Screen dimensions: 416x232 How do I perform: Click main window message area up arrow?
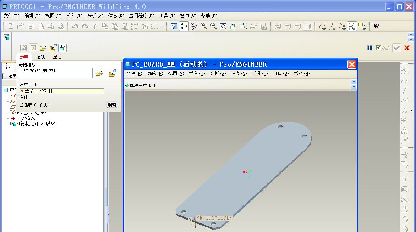(x=411, y=35)
